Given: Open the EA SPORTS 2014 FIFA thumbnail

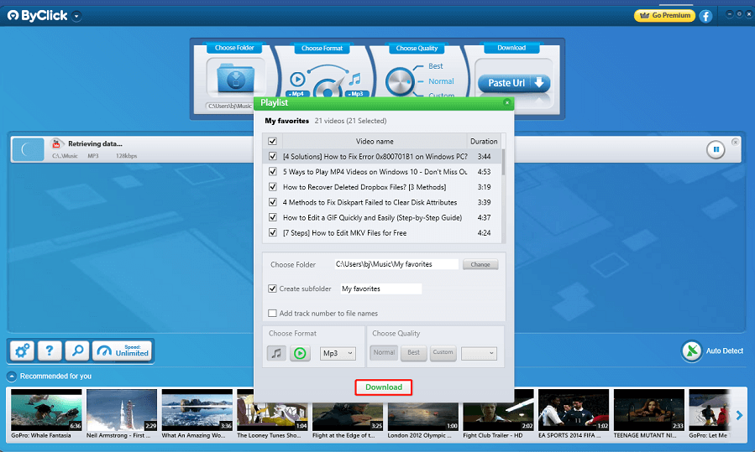Looking at the screenshot, I should (x=574, y=410).
